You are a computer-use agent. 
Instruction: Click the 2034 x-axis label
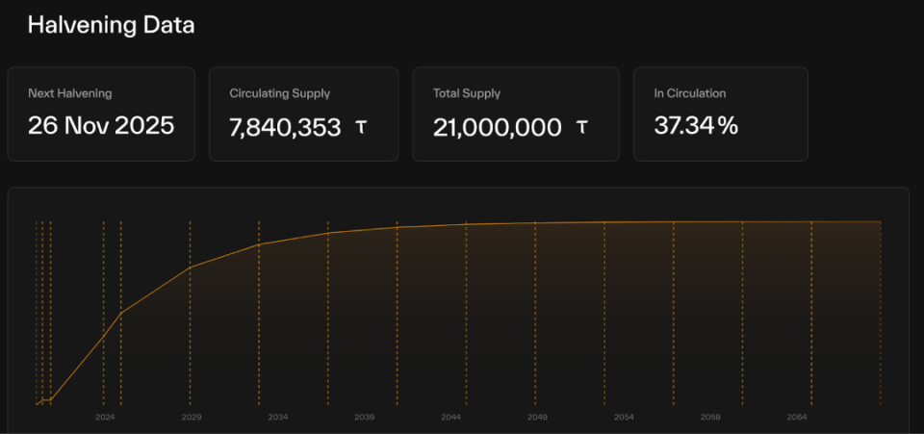coord(278,417)
